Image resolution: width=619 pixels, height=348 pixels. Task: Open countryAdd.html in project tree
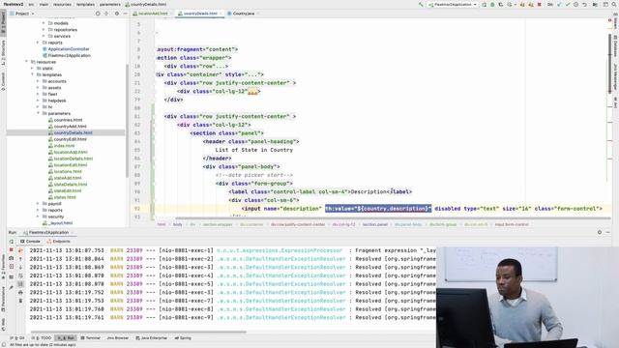(70, 127)
